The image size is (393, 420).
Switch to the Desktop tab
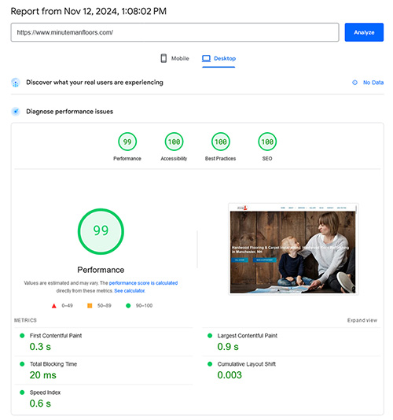[219, 58]
